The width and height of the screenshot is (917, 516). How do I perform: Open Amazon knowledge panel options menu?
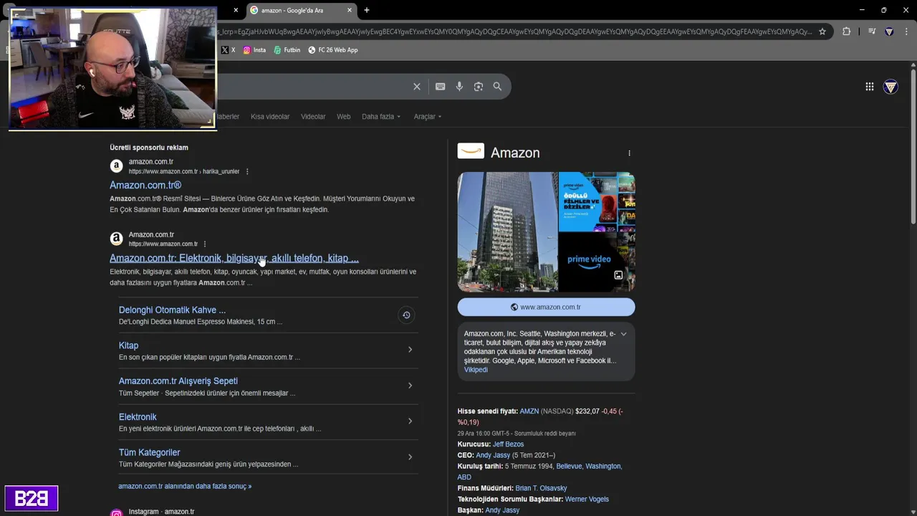click(x=629, y=153)
